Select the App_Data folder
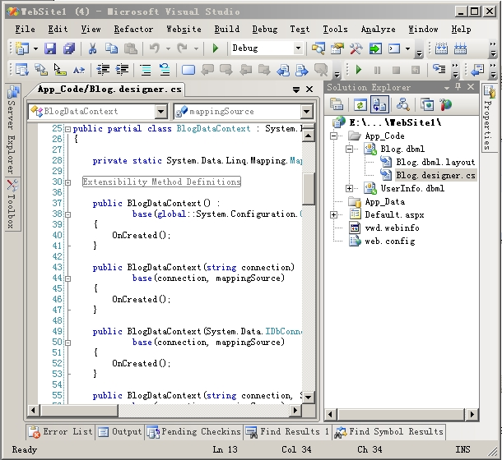This screenshot has width=502, height=460. click(x=384, y=202)
